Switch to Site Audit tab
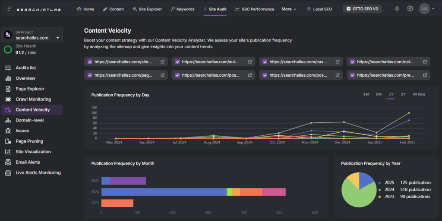The height and width of the screenshot is (221, 442). 215,9
